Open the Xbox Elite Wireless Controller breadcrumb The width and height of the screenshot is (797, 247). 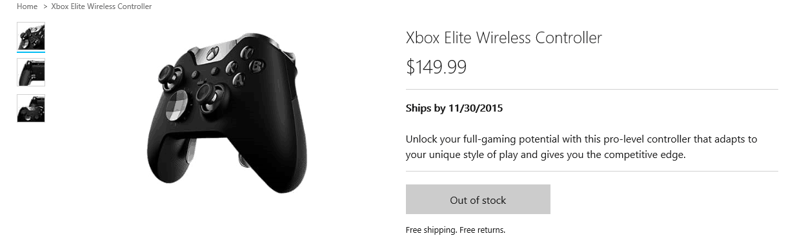(101, 6)
